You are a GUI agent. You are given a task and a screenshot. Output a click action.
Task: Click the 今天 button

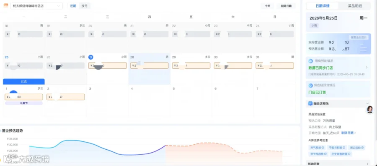click(x=268, y=6)
